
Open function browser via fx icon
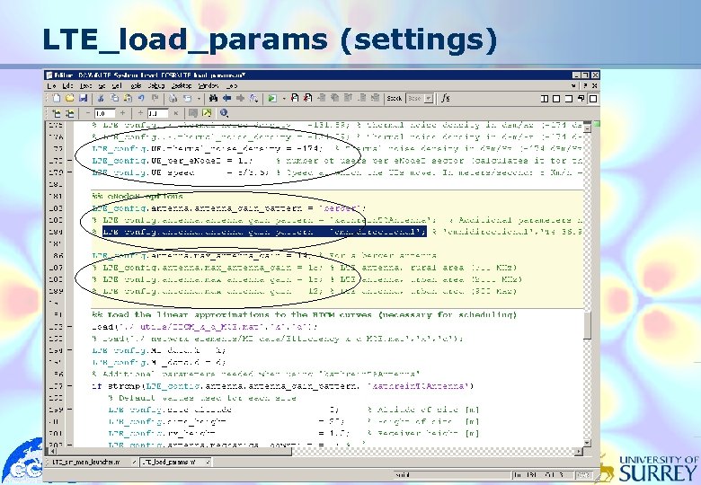[x=445, y=99]
